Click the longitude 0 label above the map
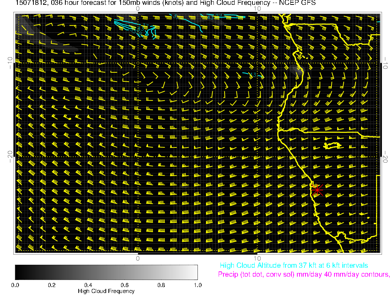The image size is (392, 303). coord(138,9)
